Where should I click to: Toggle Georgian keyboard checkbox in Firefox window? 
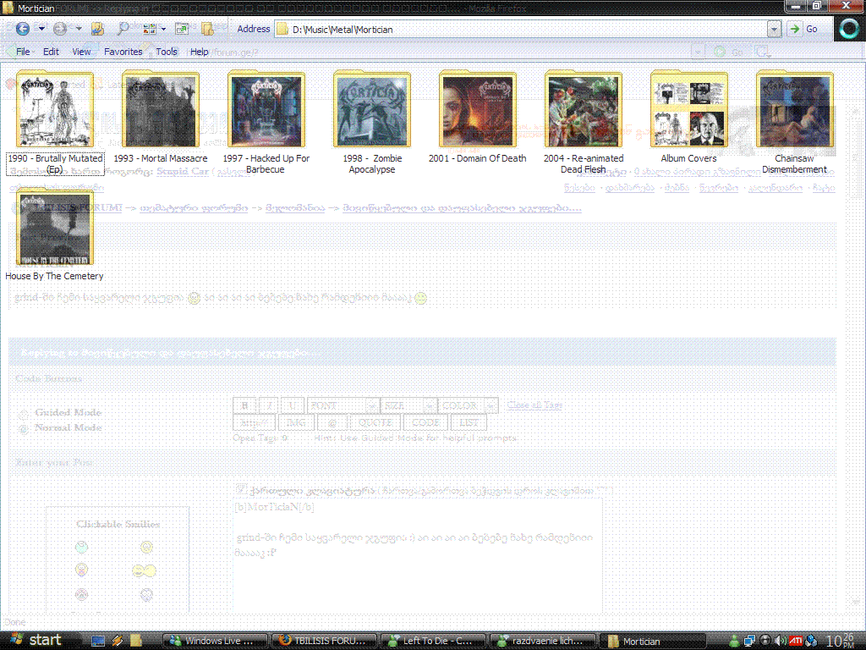click(241, 489)
